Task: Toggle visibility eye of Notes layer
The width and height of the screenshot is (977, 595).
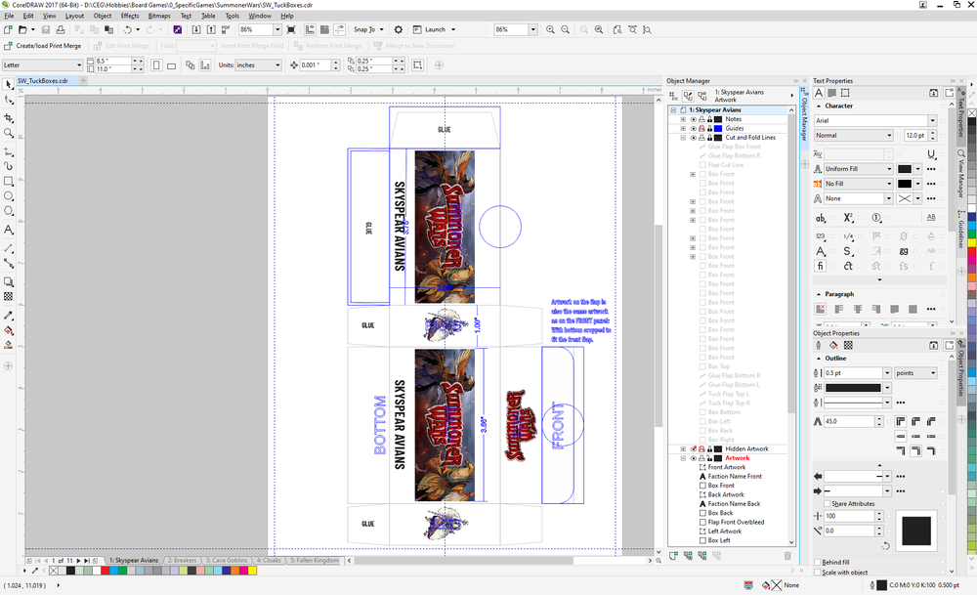Action: tap(693, 119)
